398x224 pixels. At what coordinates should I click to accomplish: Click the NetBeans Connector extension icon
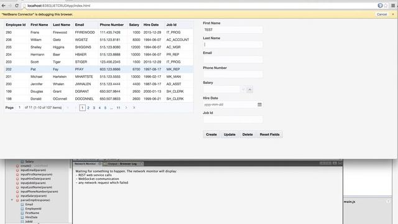[x=380, y=6]
